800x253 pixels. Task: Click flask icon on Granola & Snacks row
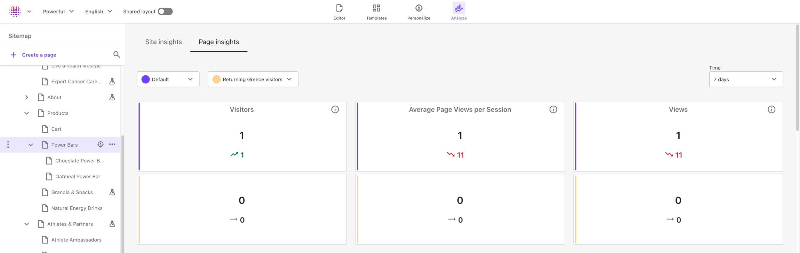pyautogui.click(x=112, y=192)
